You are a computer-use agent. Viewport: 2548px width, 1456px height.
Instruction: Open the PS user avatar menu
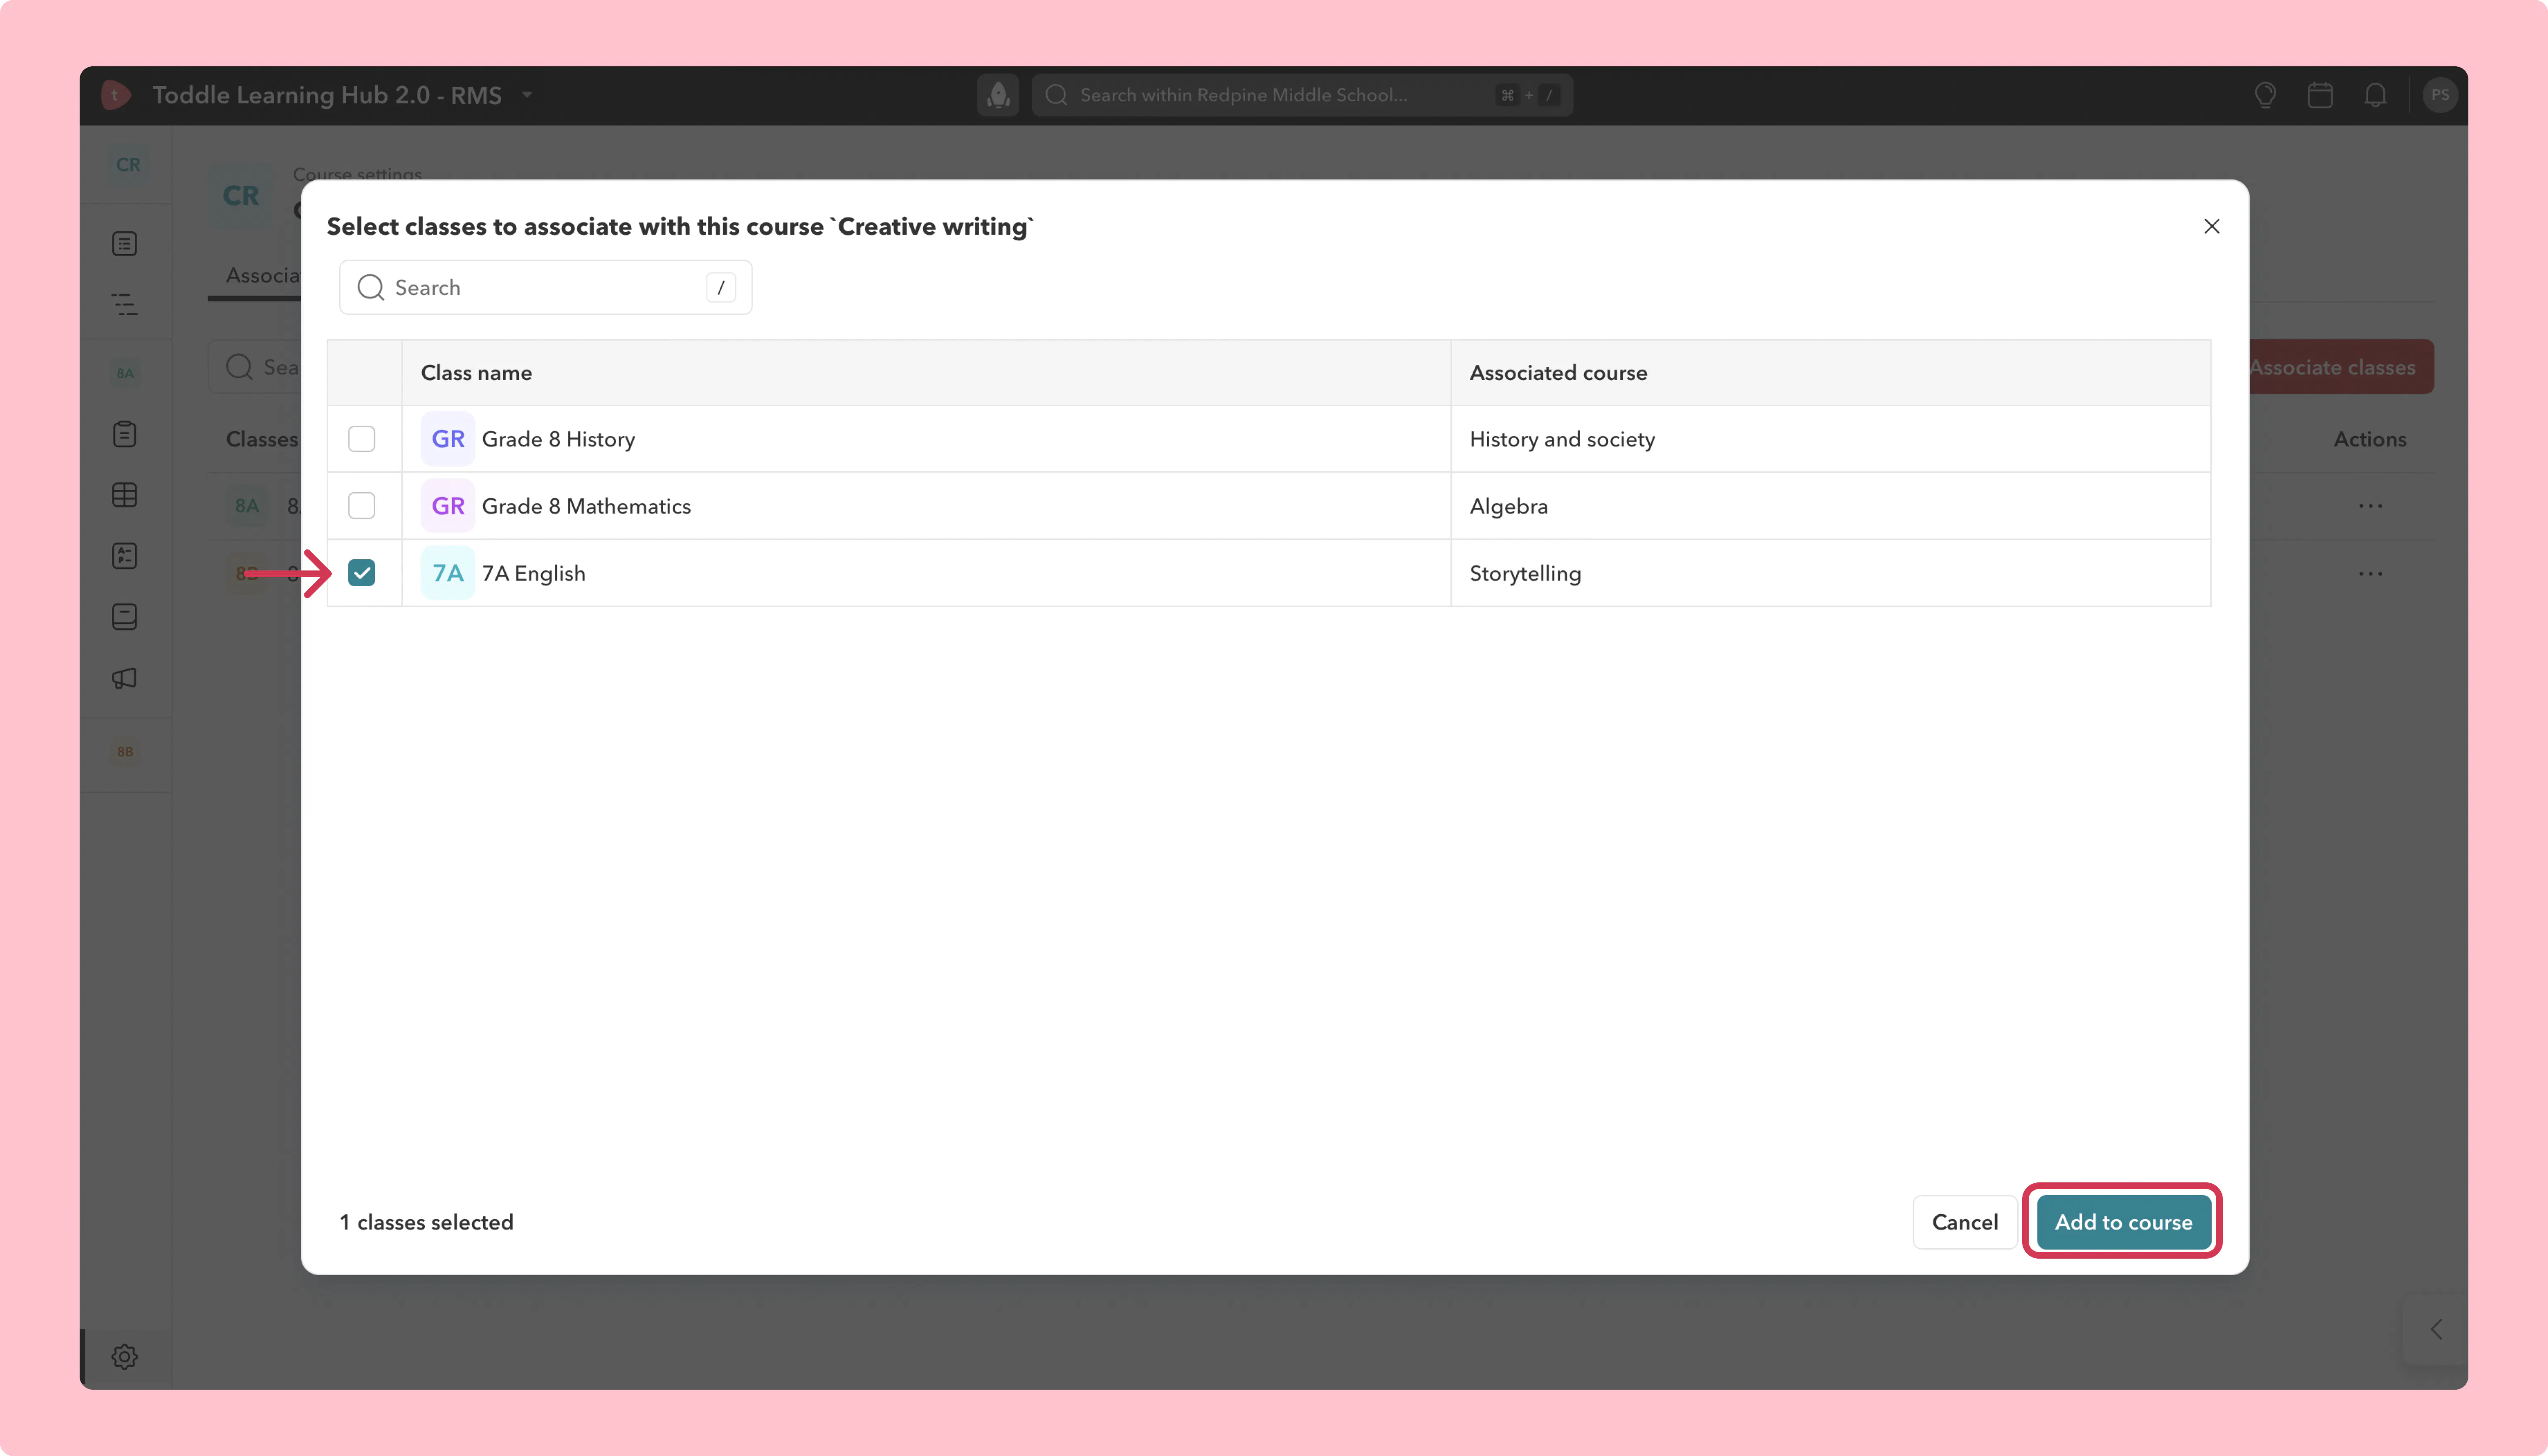(2440, 95)
